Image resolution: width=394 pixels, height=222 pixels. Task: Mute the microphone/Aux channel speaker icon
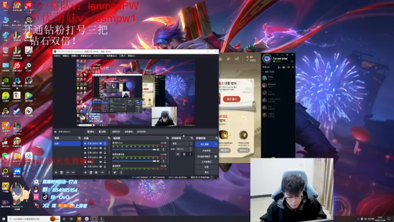(158, 149)
